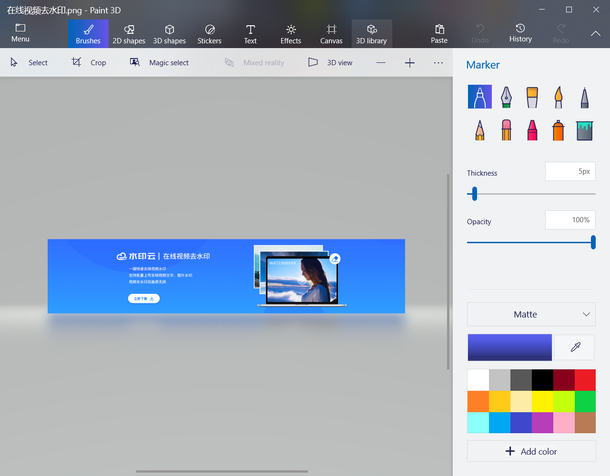Choose the lime color swatch
The width and height of the screenshot is (610, 476).
coord(564,401)
